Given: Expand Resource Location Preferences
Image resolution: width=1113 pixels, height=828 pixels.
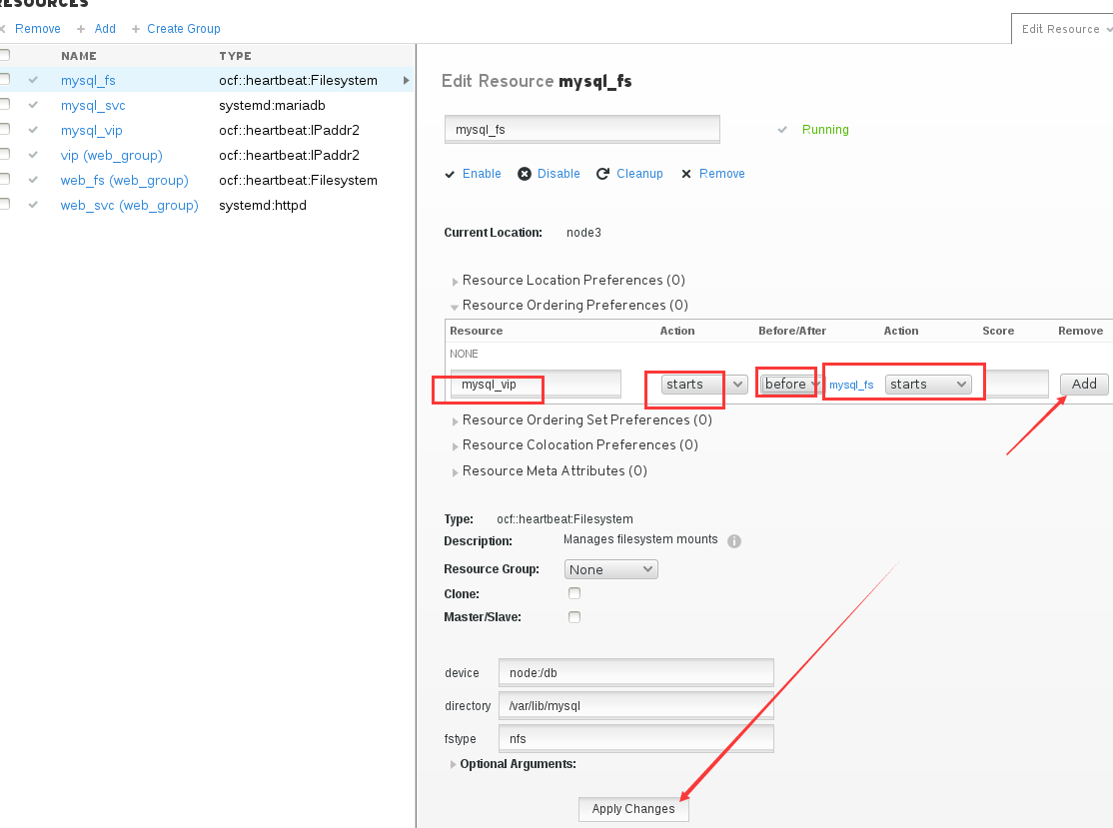Looking at the screenshot, I should (455, 282).
